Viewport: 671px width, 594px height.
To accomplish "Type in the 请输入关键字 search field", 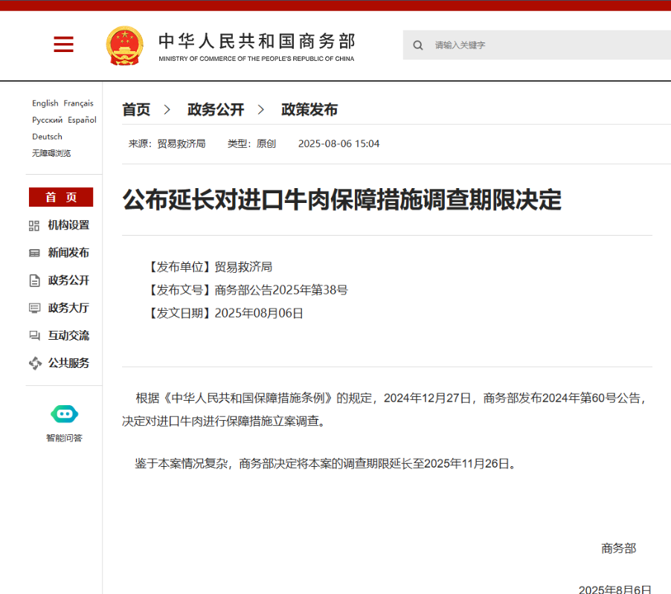I will pos(543,45).
